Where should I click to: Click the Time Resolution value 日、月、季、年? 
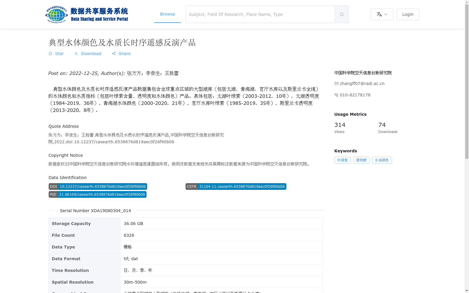tap(138, 270)
